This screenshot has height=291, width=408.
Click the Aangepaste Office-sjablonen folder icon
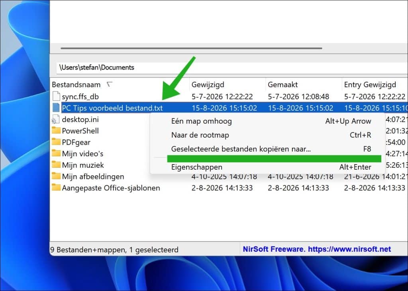[56, 187]
